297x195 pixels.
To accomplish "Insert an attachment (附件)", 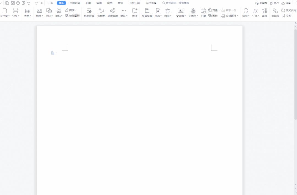I will point(213,16).
